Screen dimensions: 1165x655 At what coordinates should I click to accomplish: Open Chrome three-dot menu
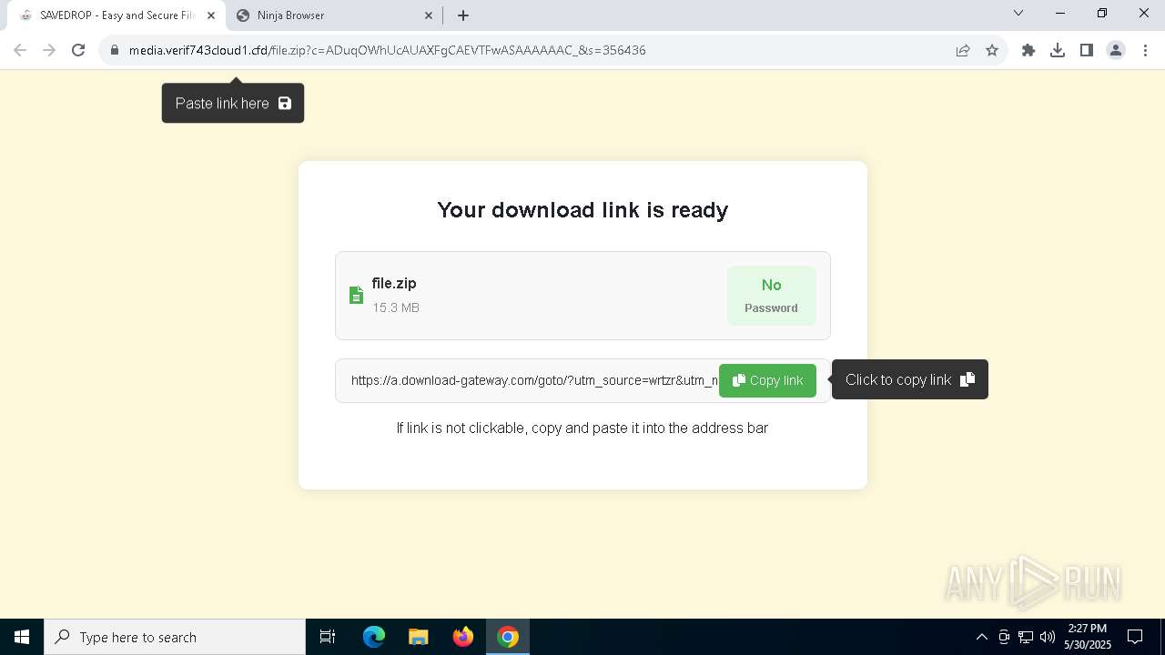pos(1145,50)
